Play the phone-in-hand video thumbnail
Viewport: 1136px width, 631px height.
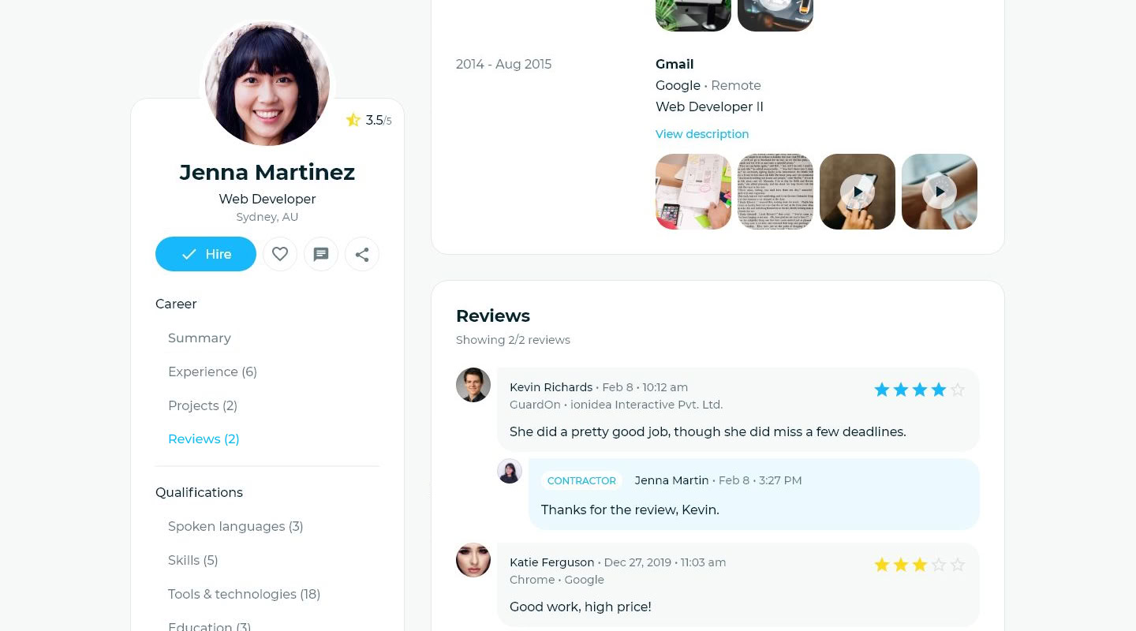[858, 192]
